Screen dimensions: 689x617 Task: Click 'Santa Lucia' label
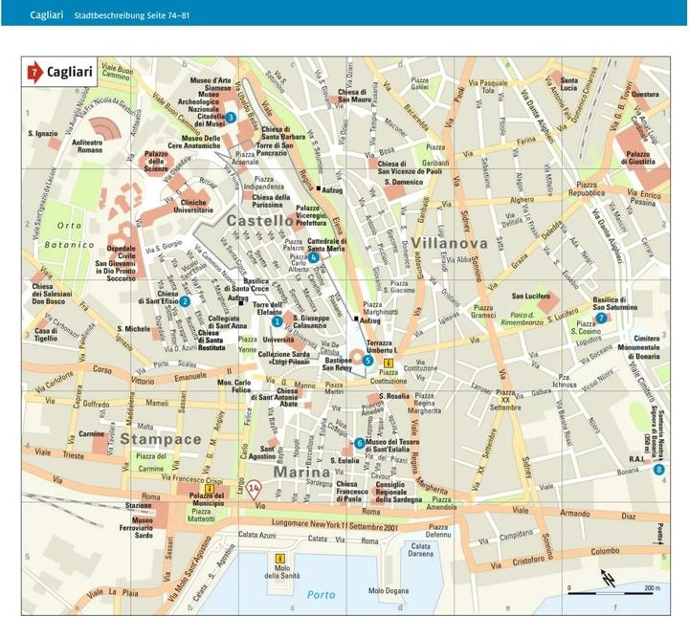click(569, 84)
